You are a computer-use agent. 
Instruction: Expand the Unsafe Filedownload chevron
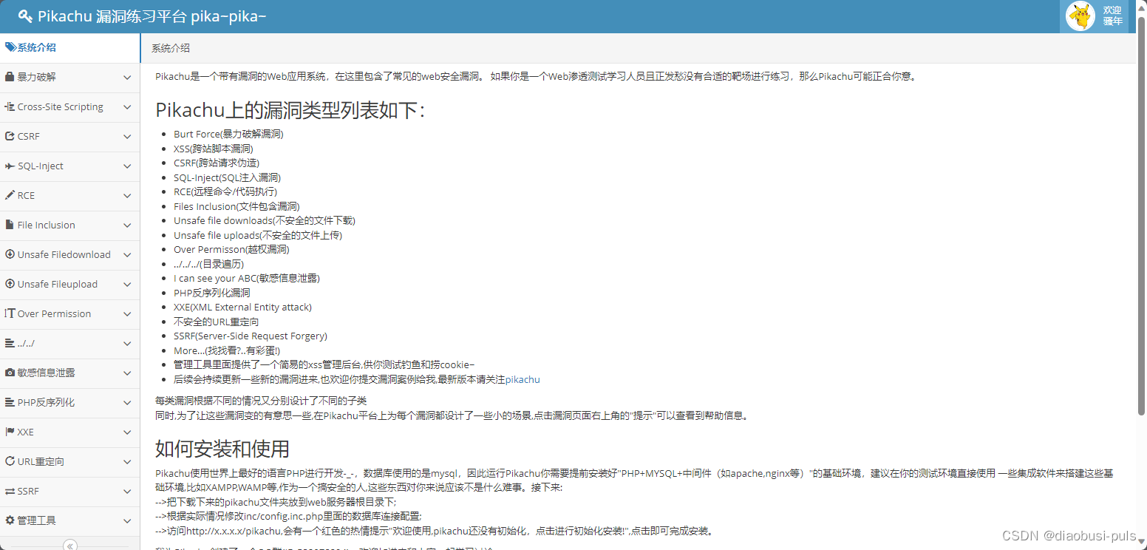tap(127, 255)
